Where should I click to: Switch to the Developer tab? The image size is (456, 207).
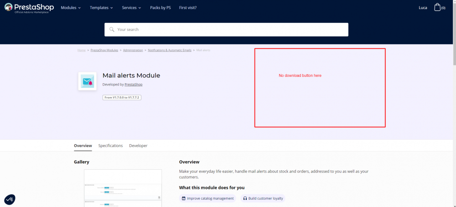click(138, 146)
